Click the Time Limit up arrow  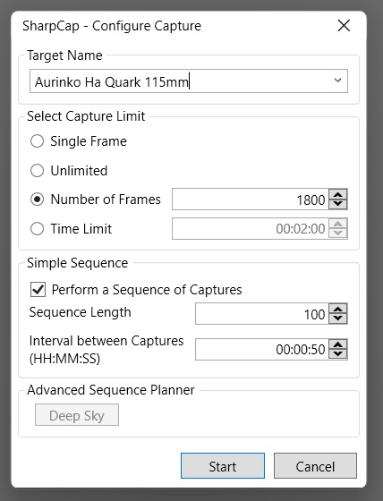click(x=338, y=224)
